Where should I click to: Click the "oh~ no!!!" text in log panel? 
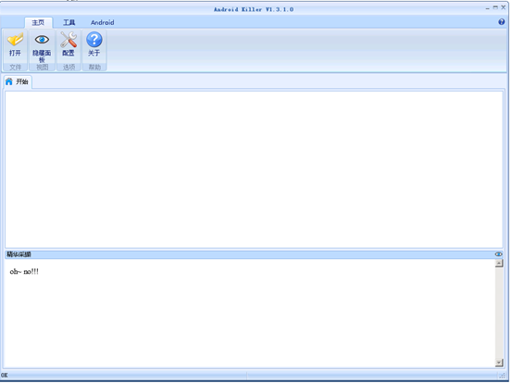point(24,271)
